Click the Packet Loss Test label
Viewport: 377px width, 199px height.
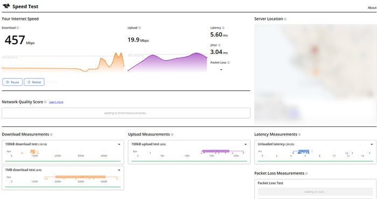click(270, 183)
